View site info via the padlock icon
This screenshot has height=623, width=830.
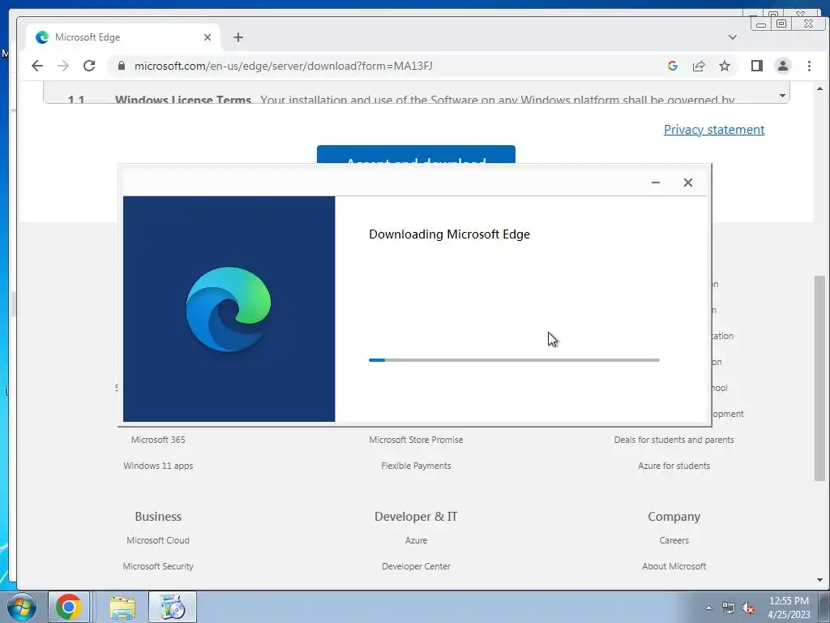122,66
